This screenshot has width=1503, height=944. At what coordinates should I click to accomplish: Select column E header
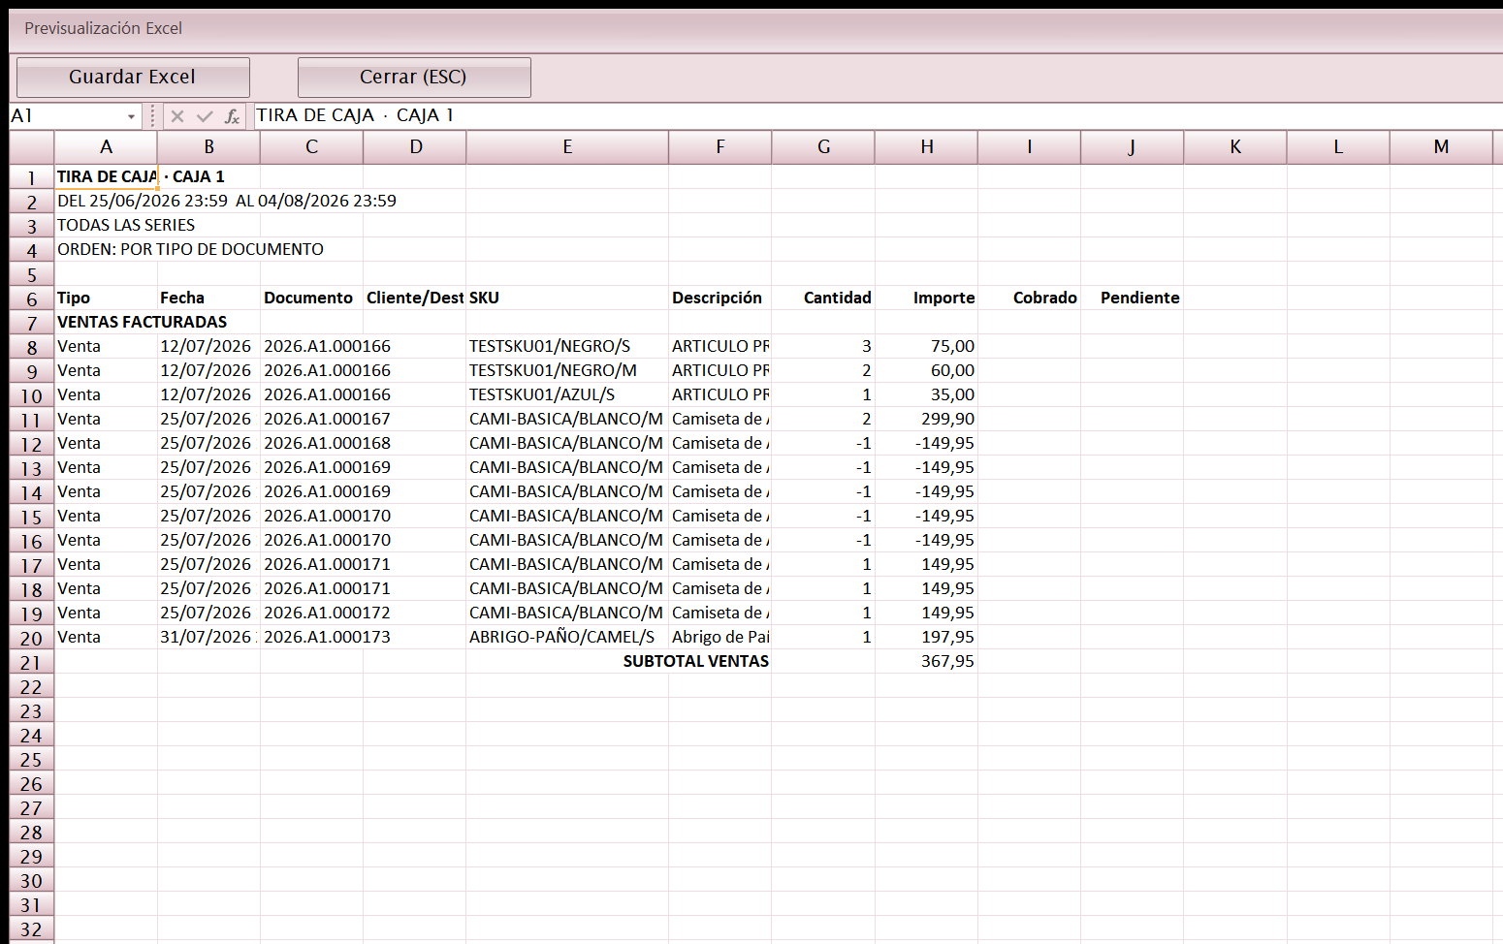point(567,146)
